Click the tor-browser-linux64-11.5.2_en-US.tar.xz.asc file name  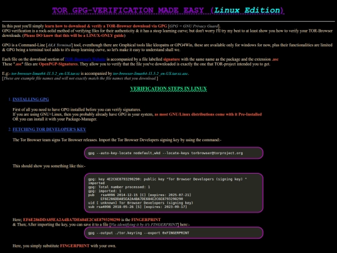[x=150, y=74]
